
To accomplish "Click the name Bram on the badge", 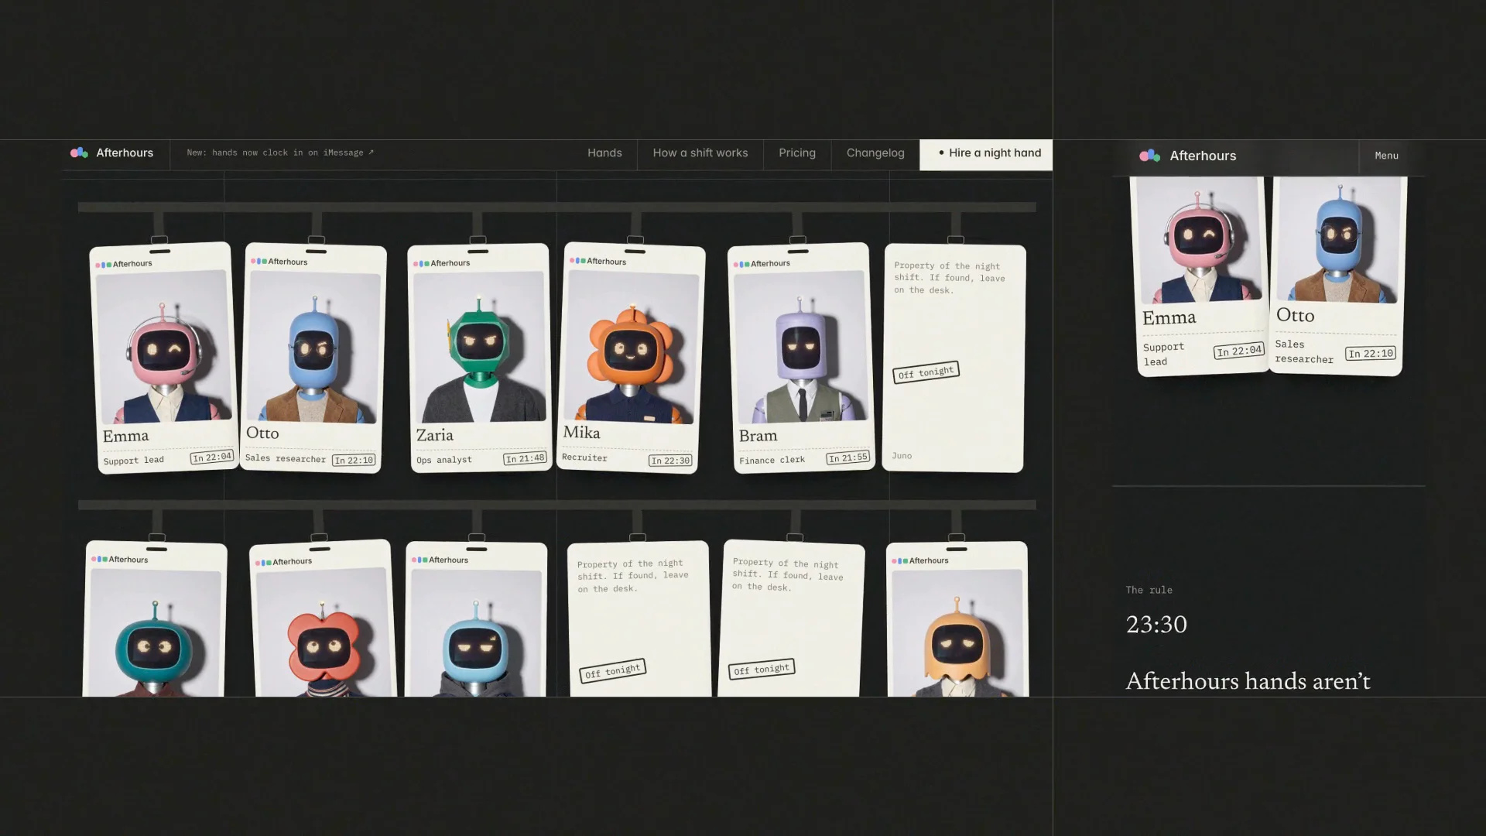I will coord(758,436).
